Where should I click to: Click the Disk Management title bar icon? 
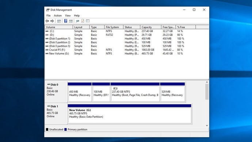(x=48, y=10)
